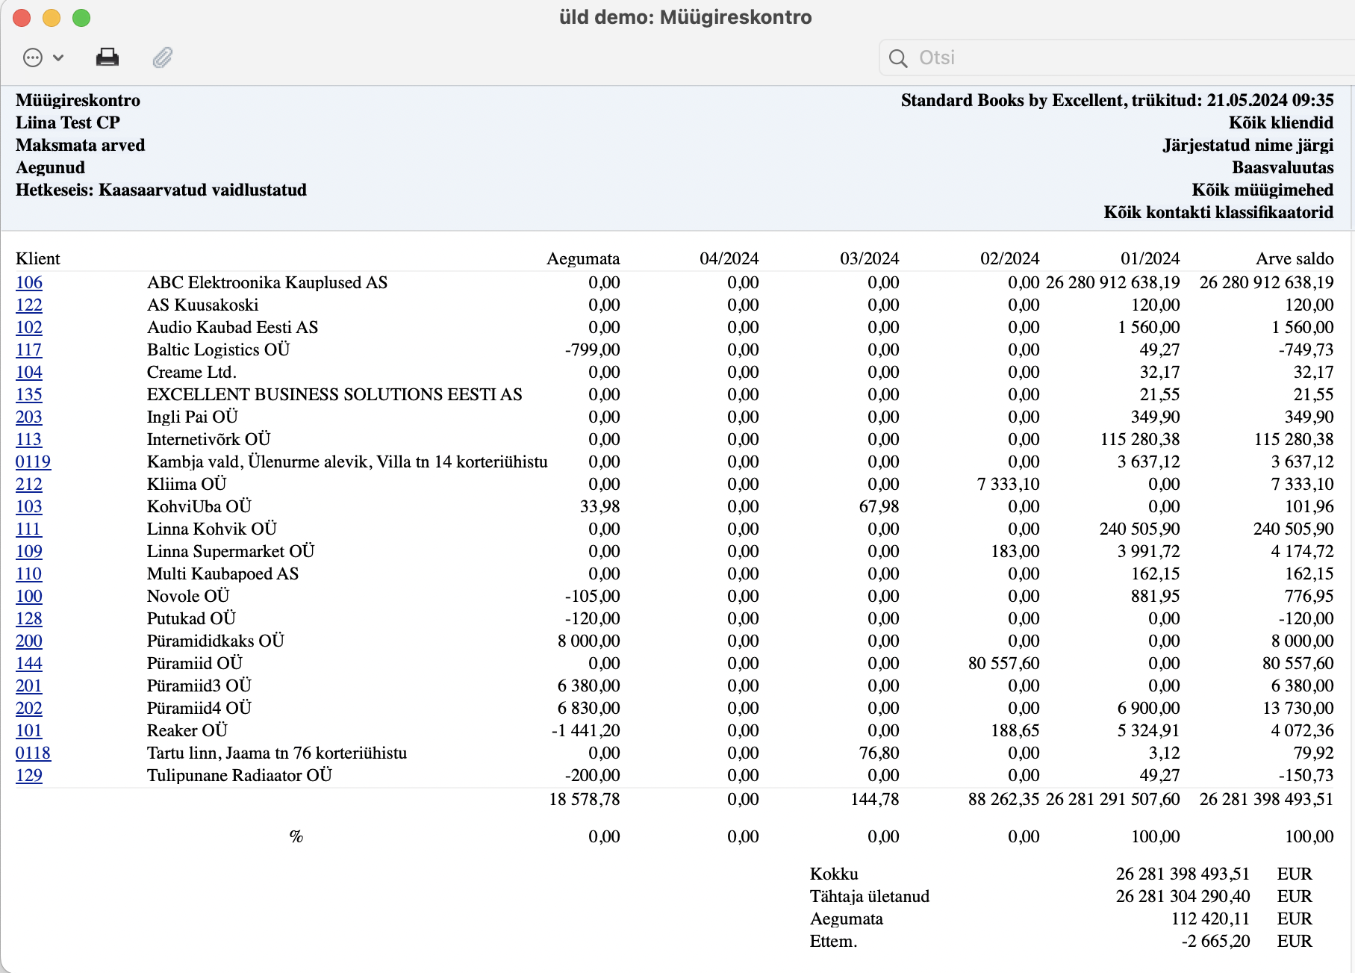Image resolution: width=1355 pixels, height=973 pixels.
Task: Click the Kõik kontakti klassifikaatorid text
Action: click(x=1219, y=212)
